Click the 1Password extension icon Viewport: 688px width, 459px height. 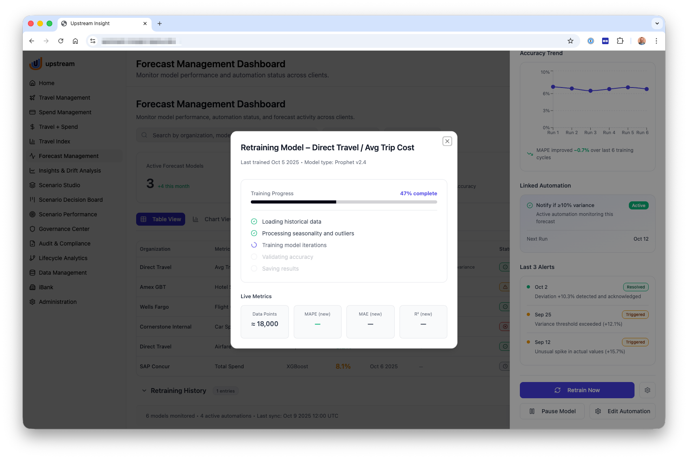(590, 41)
